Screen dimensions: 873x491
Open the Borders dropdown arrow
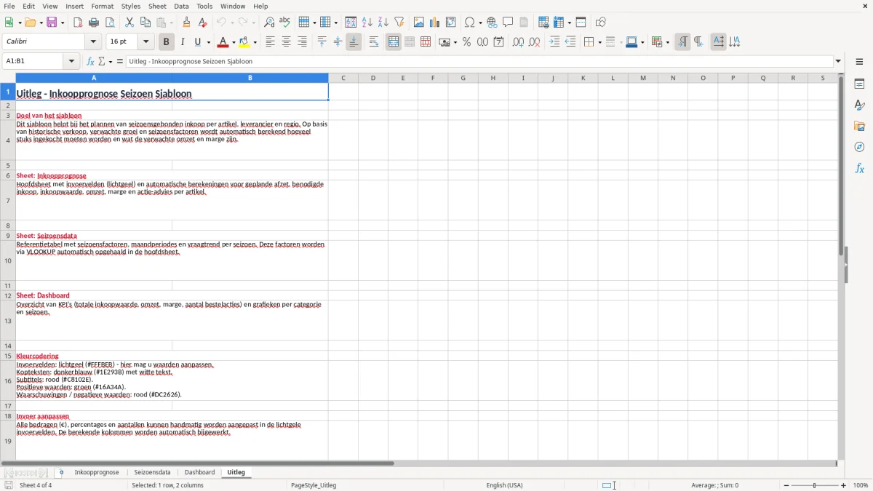[599, 42]
